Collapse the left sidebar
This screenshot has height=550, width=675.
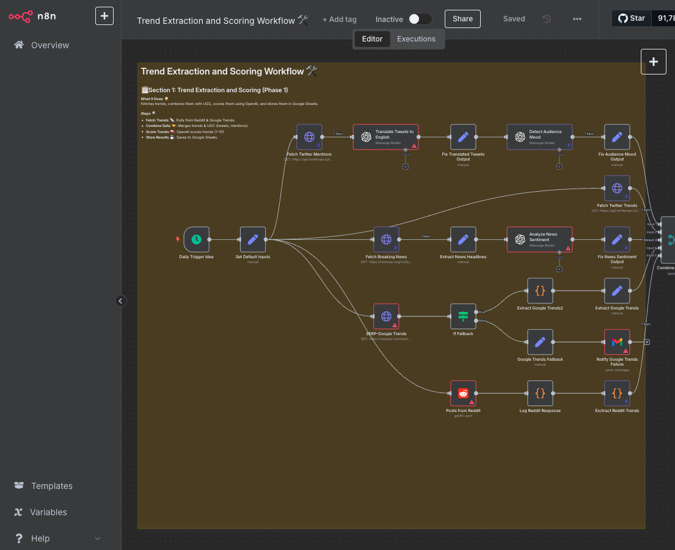tap(120, 301)
